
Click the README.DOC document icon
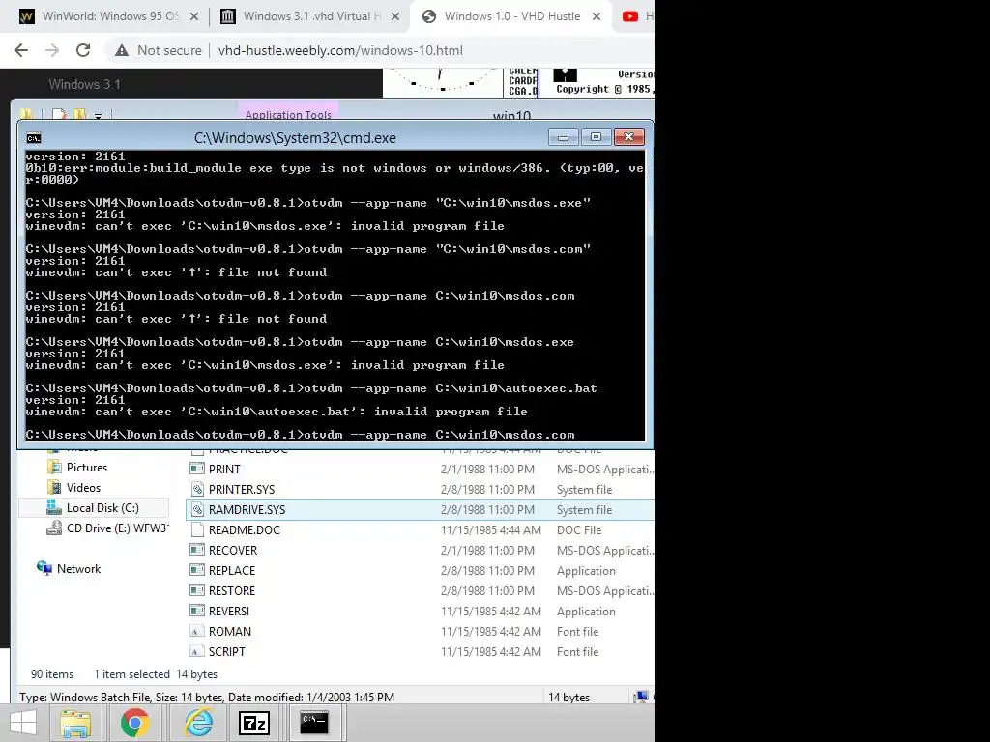coord(197,529)
